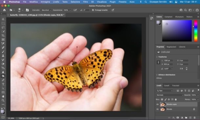The height and width of the screenshot is (120, 200).
Task: Open the brush settings panel icon
Action: pos(27,10)
